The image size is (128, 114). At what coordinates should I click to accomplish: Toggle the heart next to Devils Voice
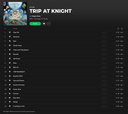10,45
